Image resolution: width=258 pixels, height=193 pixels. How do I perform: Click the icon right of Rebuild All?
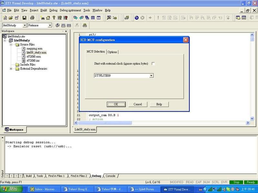coord(77,25)
